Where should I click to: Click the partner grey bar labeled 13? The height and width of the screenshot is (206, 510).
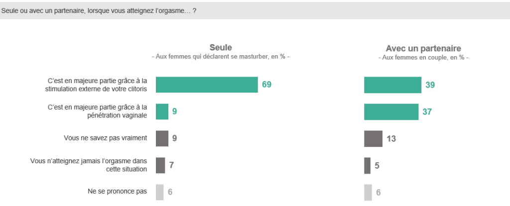pos(374,139)
